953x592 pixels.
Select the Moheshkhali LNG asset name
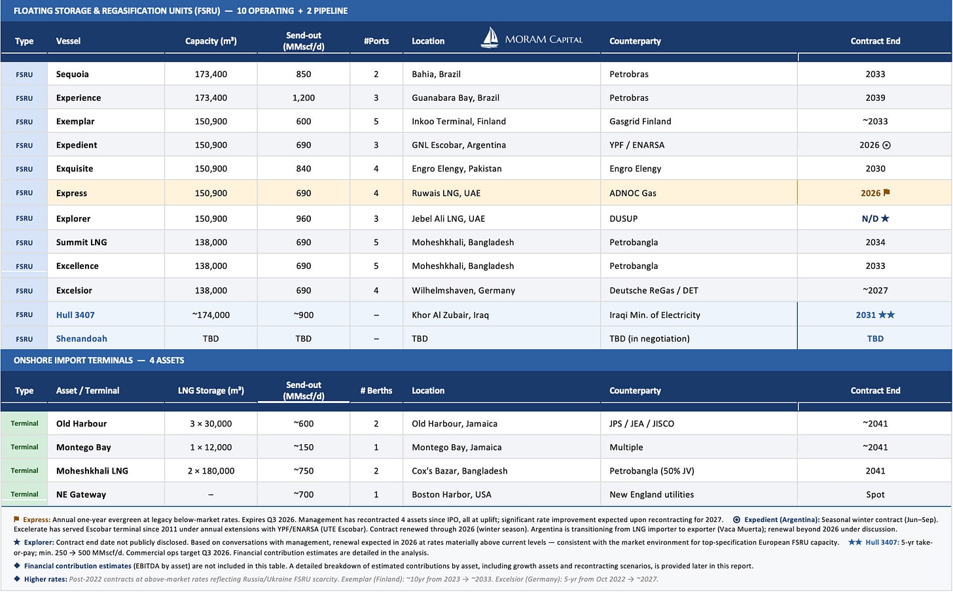pyautogui.click(x=92, y=470)
